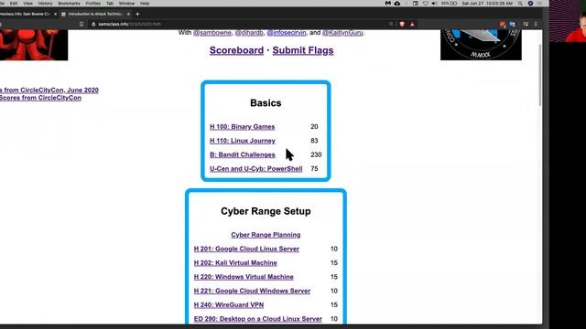586x329 pixels.
Task: Close the Introduction to Attack Techniques tab
Action: [x=128, y=14]
